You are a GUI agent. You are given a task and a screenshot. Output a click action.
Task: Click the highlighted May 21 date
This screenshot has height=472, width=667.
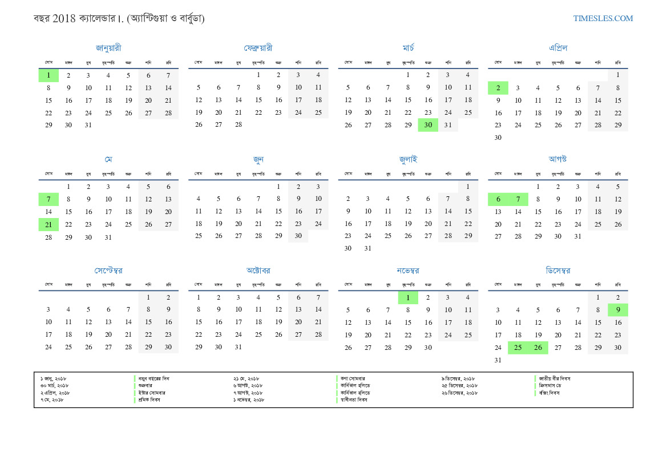pyautogui.click(x=49, y=224)
